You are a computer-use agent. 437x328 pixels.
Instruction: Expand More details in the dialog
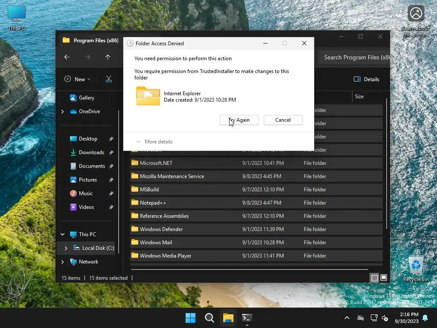[x=154, y=142]
